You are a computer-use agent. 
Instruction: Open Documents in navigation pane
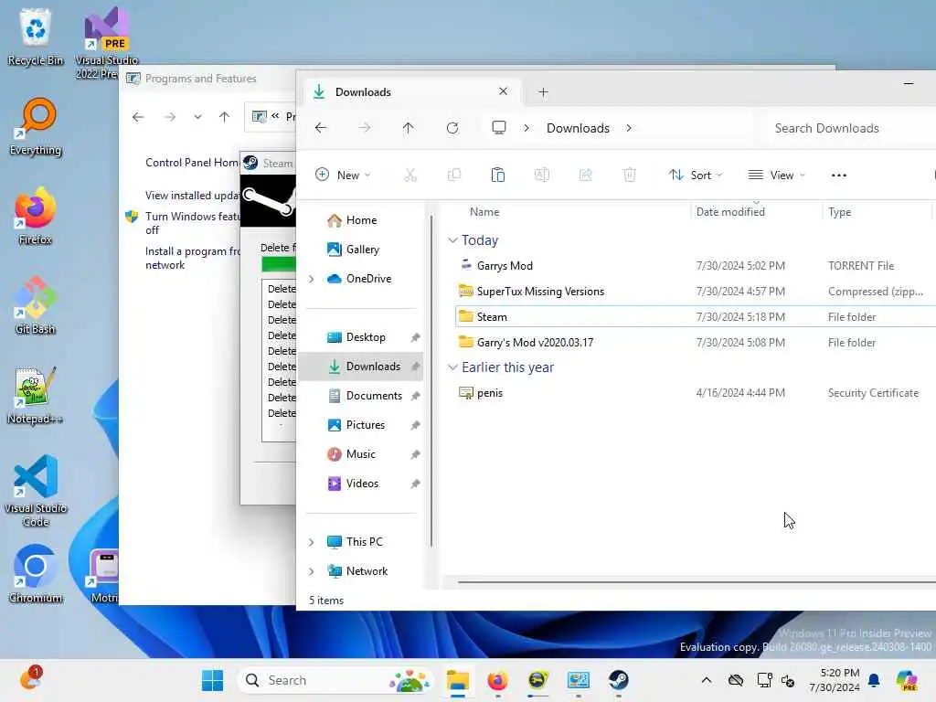tap(366, 396)
